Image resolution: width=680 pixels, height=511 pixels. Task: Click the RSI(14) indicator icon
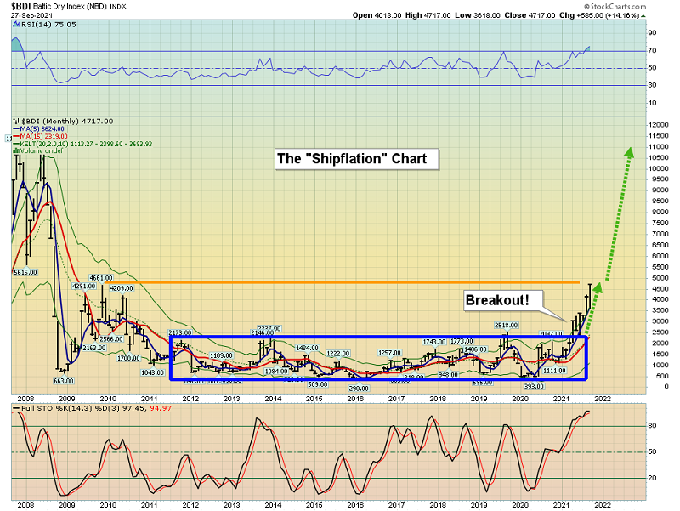click(x=16, y=25)
